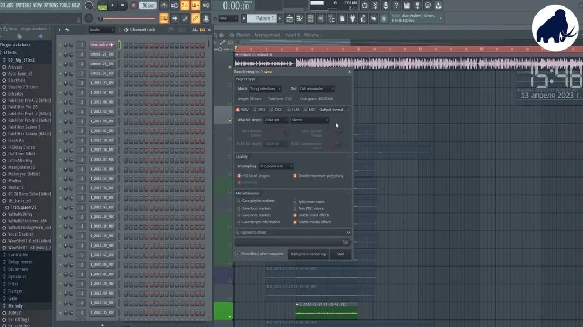Image resolution: width=583 pixels, height=327 pixels.
Task: Toggle Song/Pattern mode button
Action: click(x=102, y=5)
